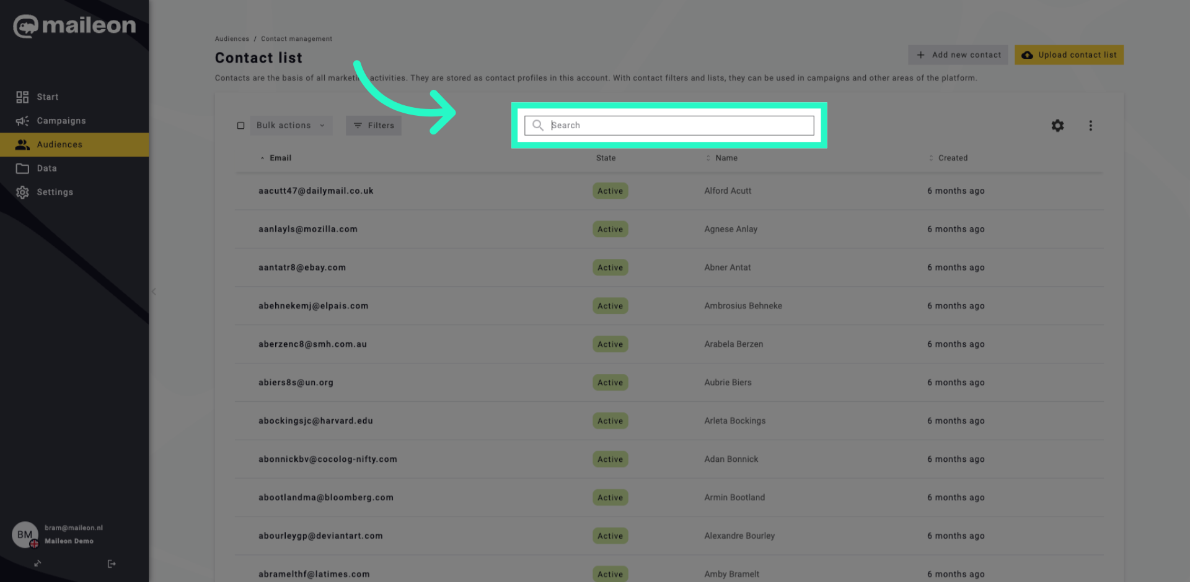Open the Data folder icon
Screen dimensions: 1190x582
22,168
